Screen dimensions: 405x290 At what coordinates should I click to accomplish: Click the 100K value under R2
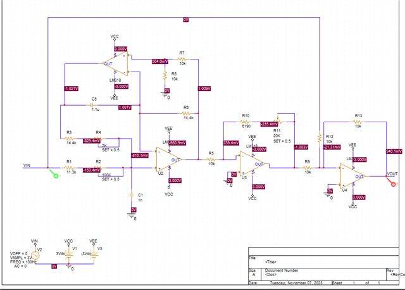(106, 175)
